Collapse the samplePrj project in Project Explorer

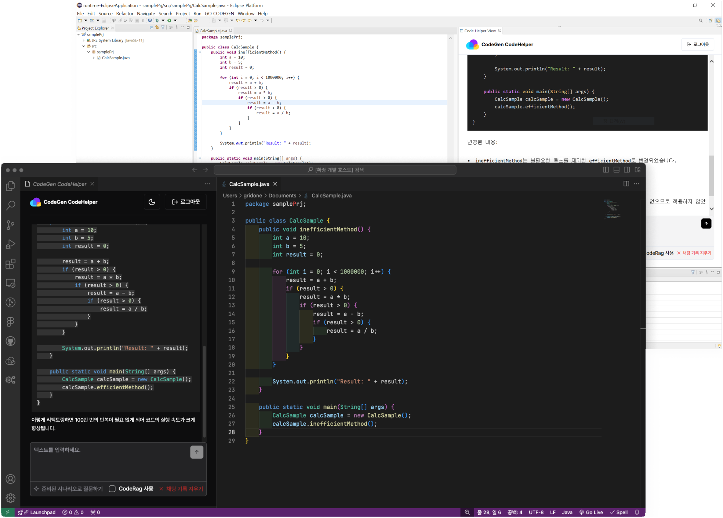(79, 34)
